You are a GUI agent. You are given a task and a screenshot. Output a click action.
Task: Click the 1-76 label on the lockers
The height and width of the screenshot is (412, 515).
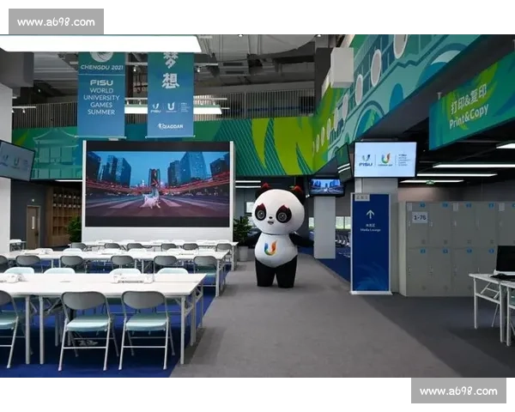click(x=420, y=218)
